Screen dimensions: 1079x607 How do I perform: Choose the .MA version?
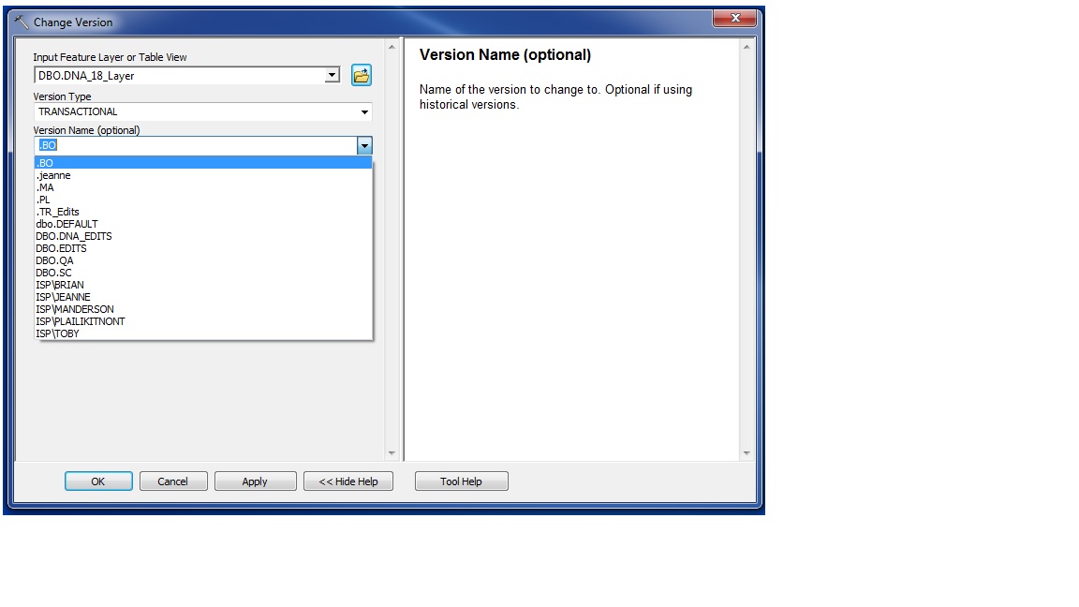click(x=203, y=187)
